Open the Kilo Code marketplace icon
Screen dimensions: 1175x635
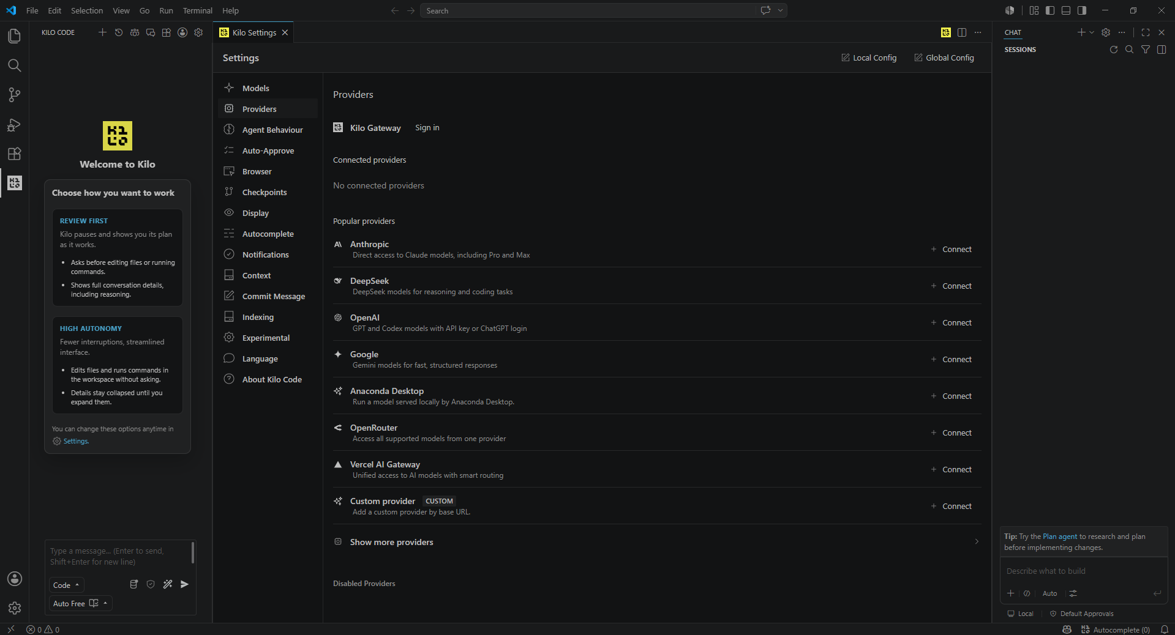167,32
